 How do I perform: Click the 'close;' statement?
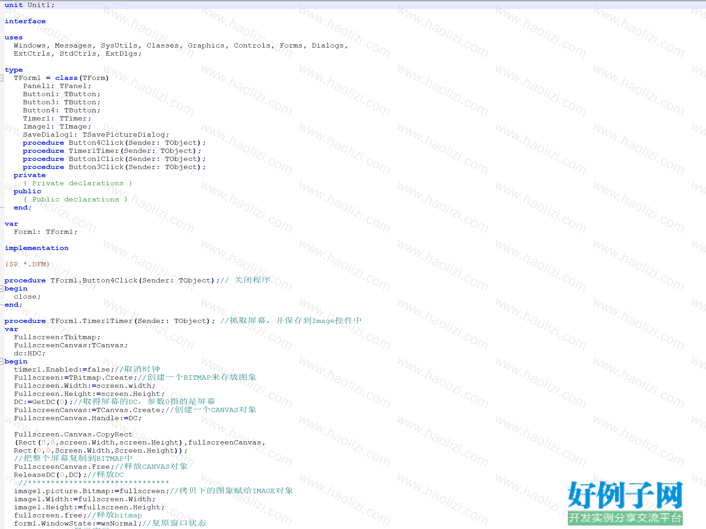tap(28, 297)
